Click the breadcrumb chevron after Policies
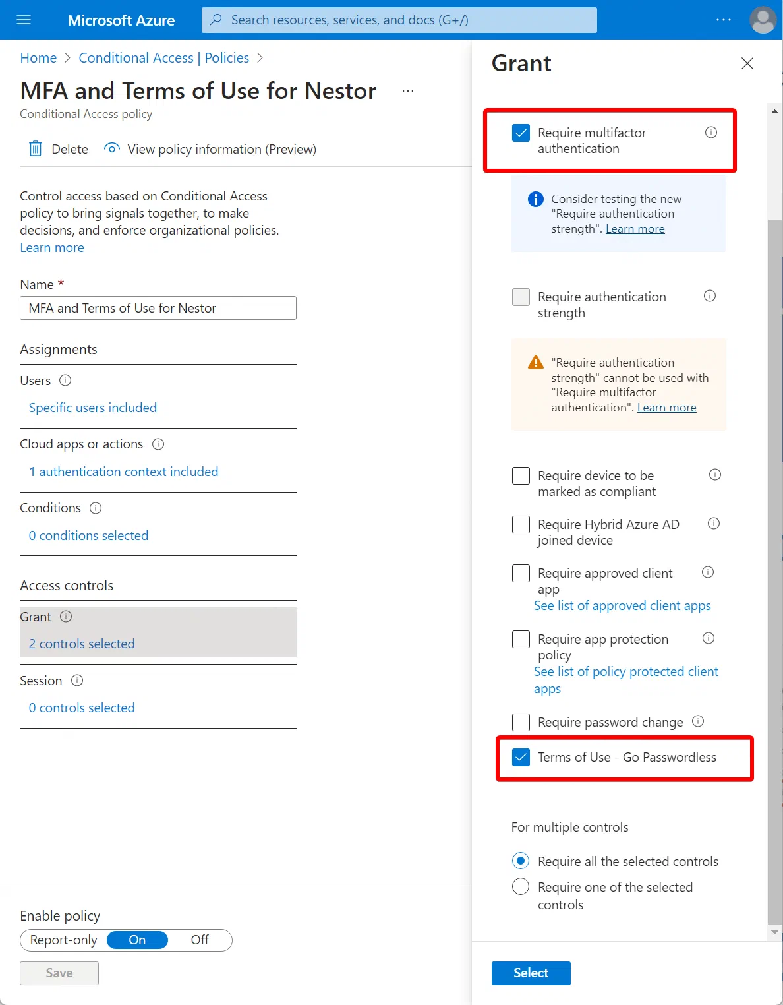The width and height of the screenshot is (783, 1005). pyautogui.click(x=260, y=58)
